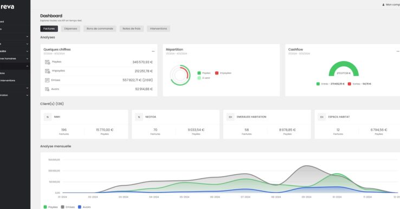Click EMERAUDE HABITATION's 58 factures count

[247, 130]
